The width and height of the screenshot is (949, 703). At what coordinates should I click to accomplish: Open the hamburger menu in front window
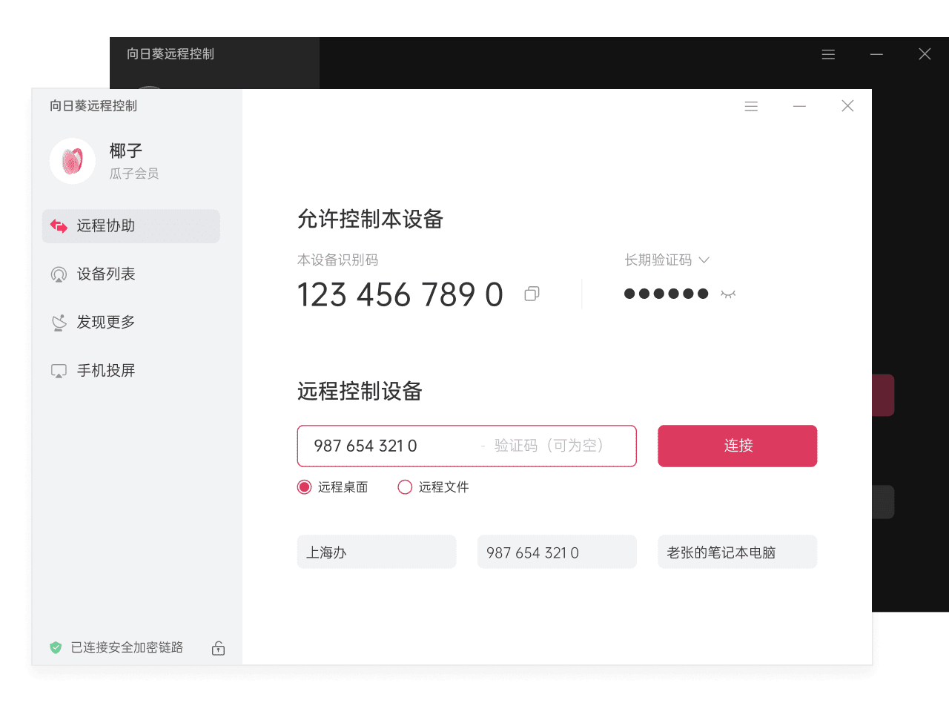tap(751, 107)
